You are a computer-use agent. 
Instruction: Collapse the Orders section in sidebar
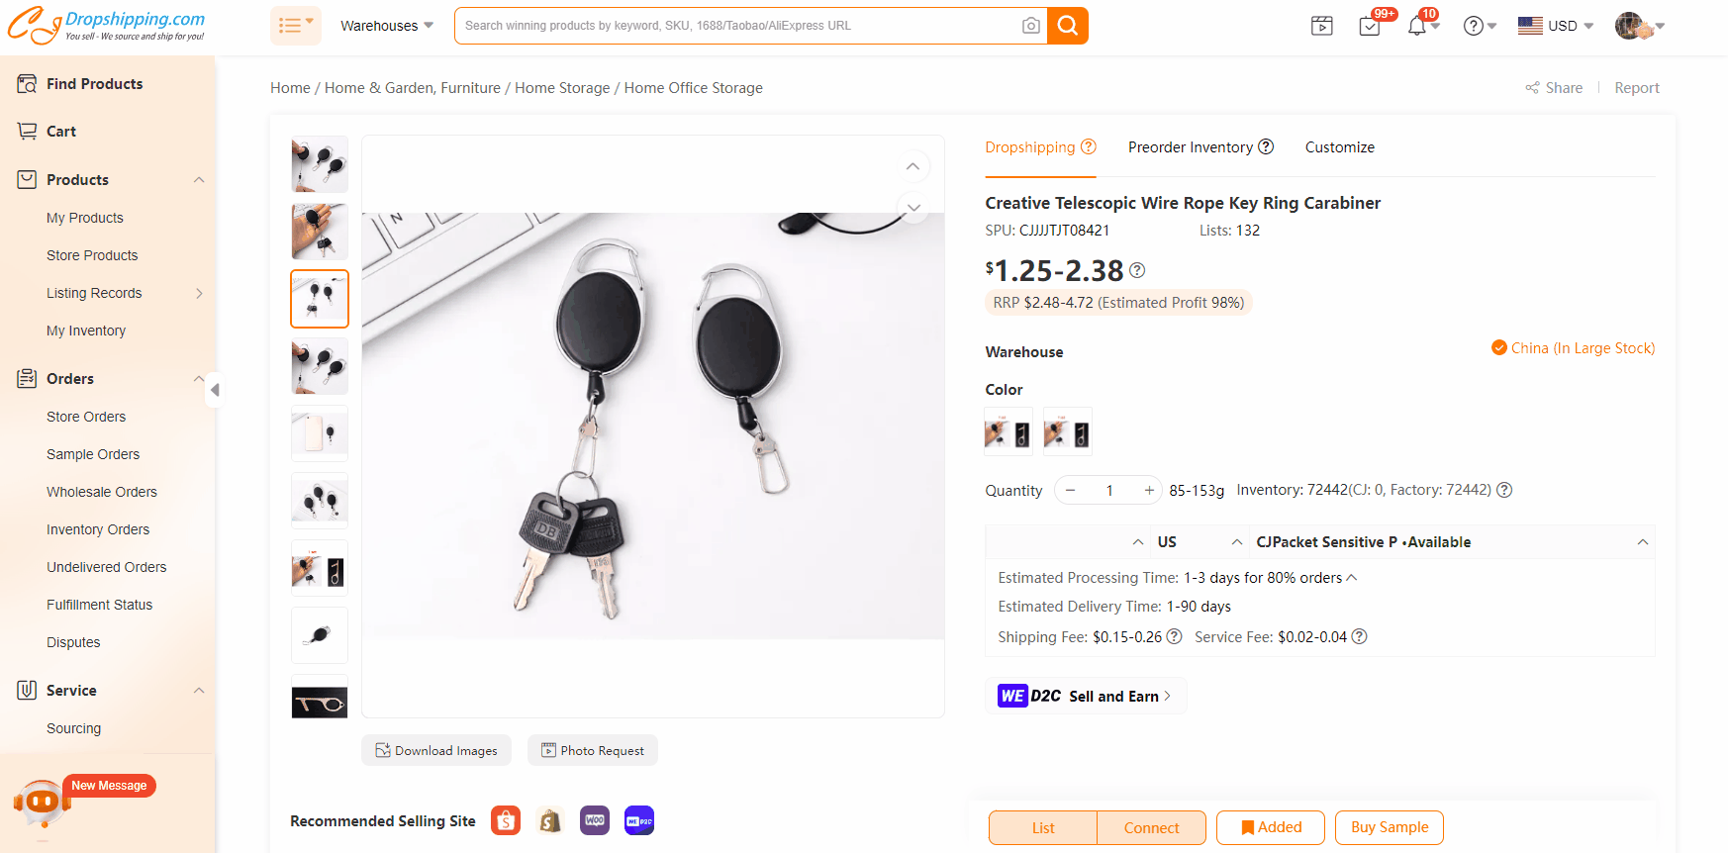click(x=199, y=378)
